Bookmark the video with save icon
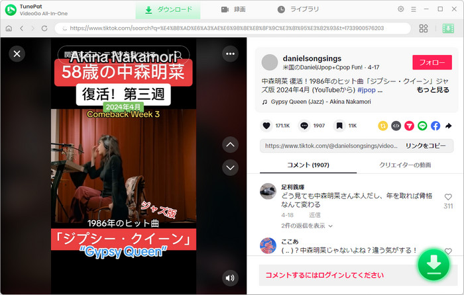 339,126
